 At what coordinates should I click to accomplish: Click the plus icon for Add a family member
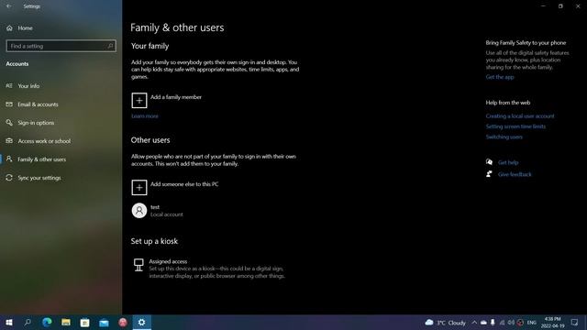[138, 100]
